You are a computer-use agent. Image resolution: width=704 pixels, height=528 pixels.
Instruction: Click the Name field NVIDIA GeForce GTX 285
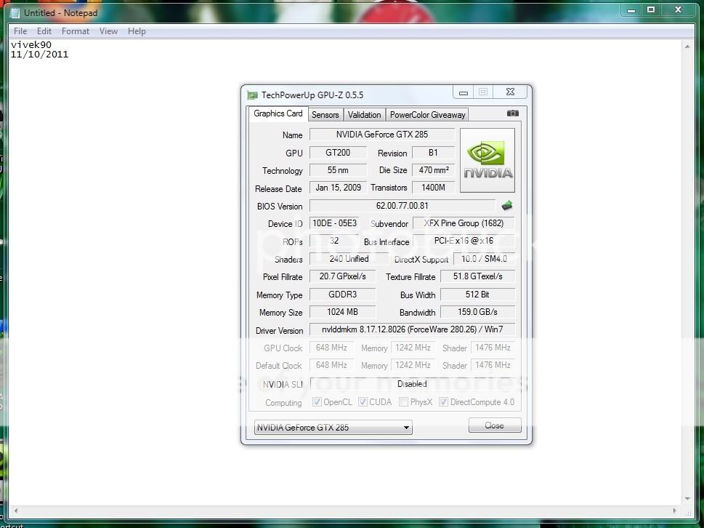coord(382,135)
